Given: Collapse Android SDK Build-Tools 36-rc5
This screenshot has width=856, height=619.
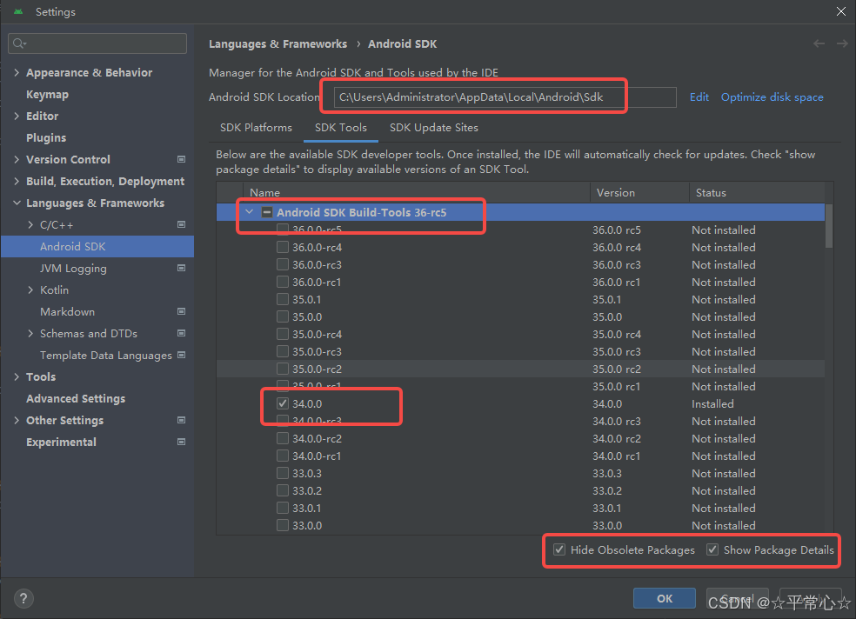Looking at the screenshot, I should (250, 210).
